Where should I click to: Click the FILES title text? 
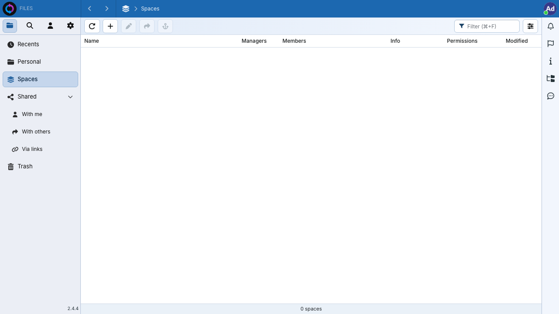click(26, 9)
